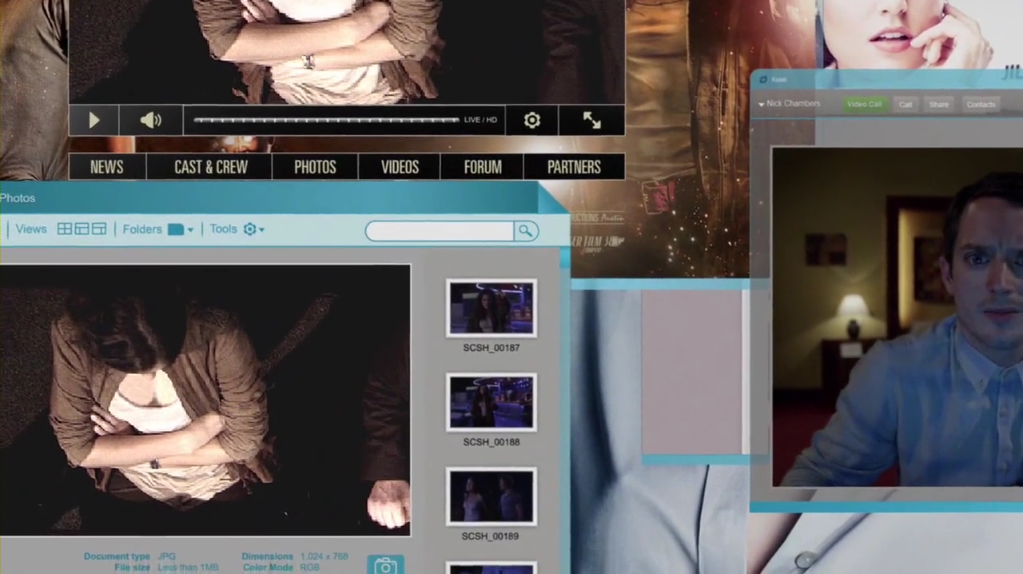The image size is (1023, 574).
Task: Select the PARTNERS tab
Action: click(x=574, y=167)
